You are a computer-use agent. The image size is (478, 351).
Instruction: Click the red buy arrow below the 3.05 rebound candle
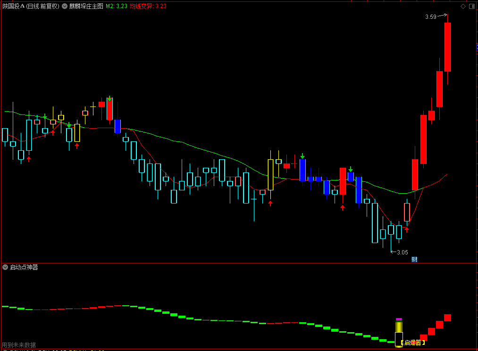click(407, 229)
